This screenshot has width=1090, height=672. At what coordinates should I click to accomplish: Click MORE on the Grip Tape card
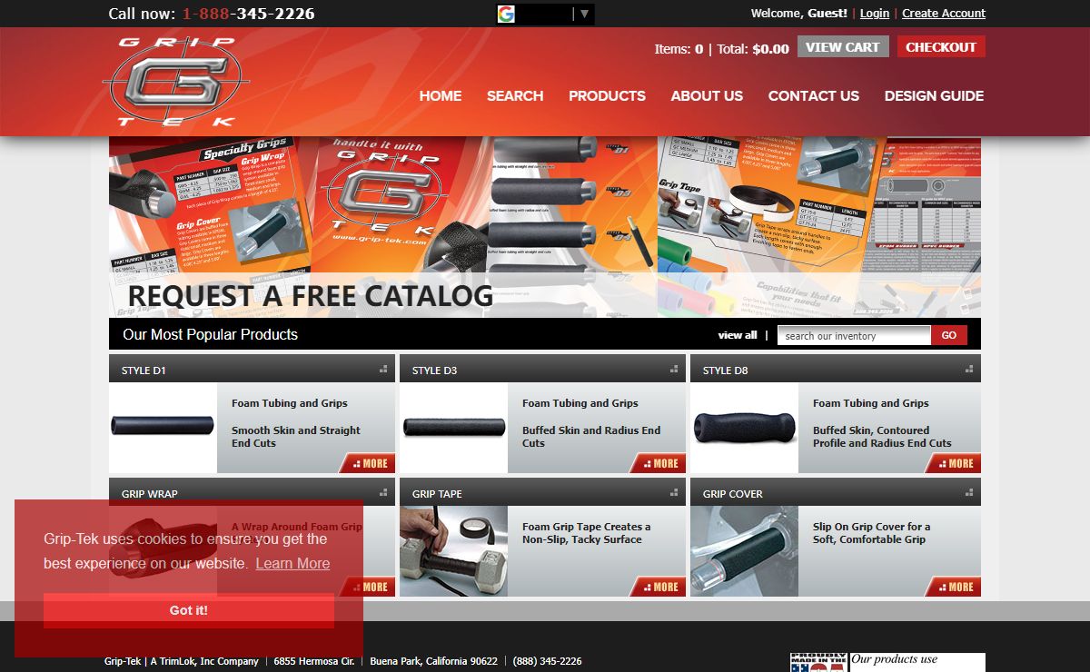659,587
